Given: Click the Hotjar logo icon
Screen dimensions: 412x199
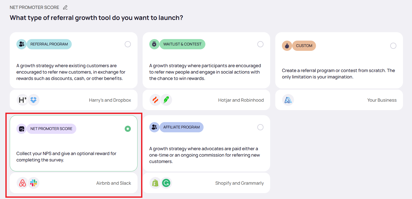Looking at the screenshot, I should [x=155, y=100].
